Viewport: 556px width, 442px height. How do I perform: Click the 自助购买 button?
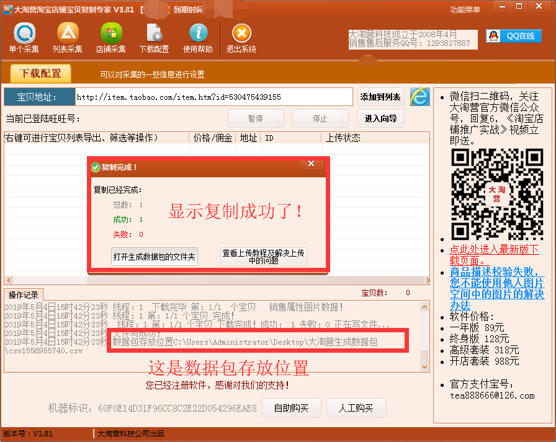click(292, 408)
